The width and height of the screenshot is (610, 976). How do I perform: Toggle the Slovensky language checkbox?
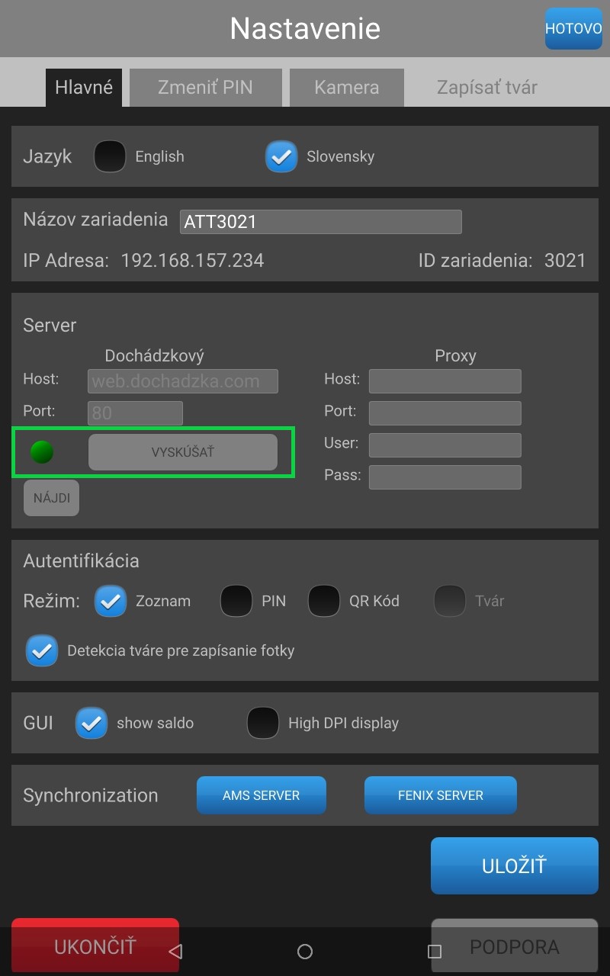[281, 156]
